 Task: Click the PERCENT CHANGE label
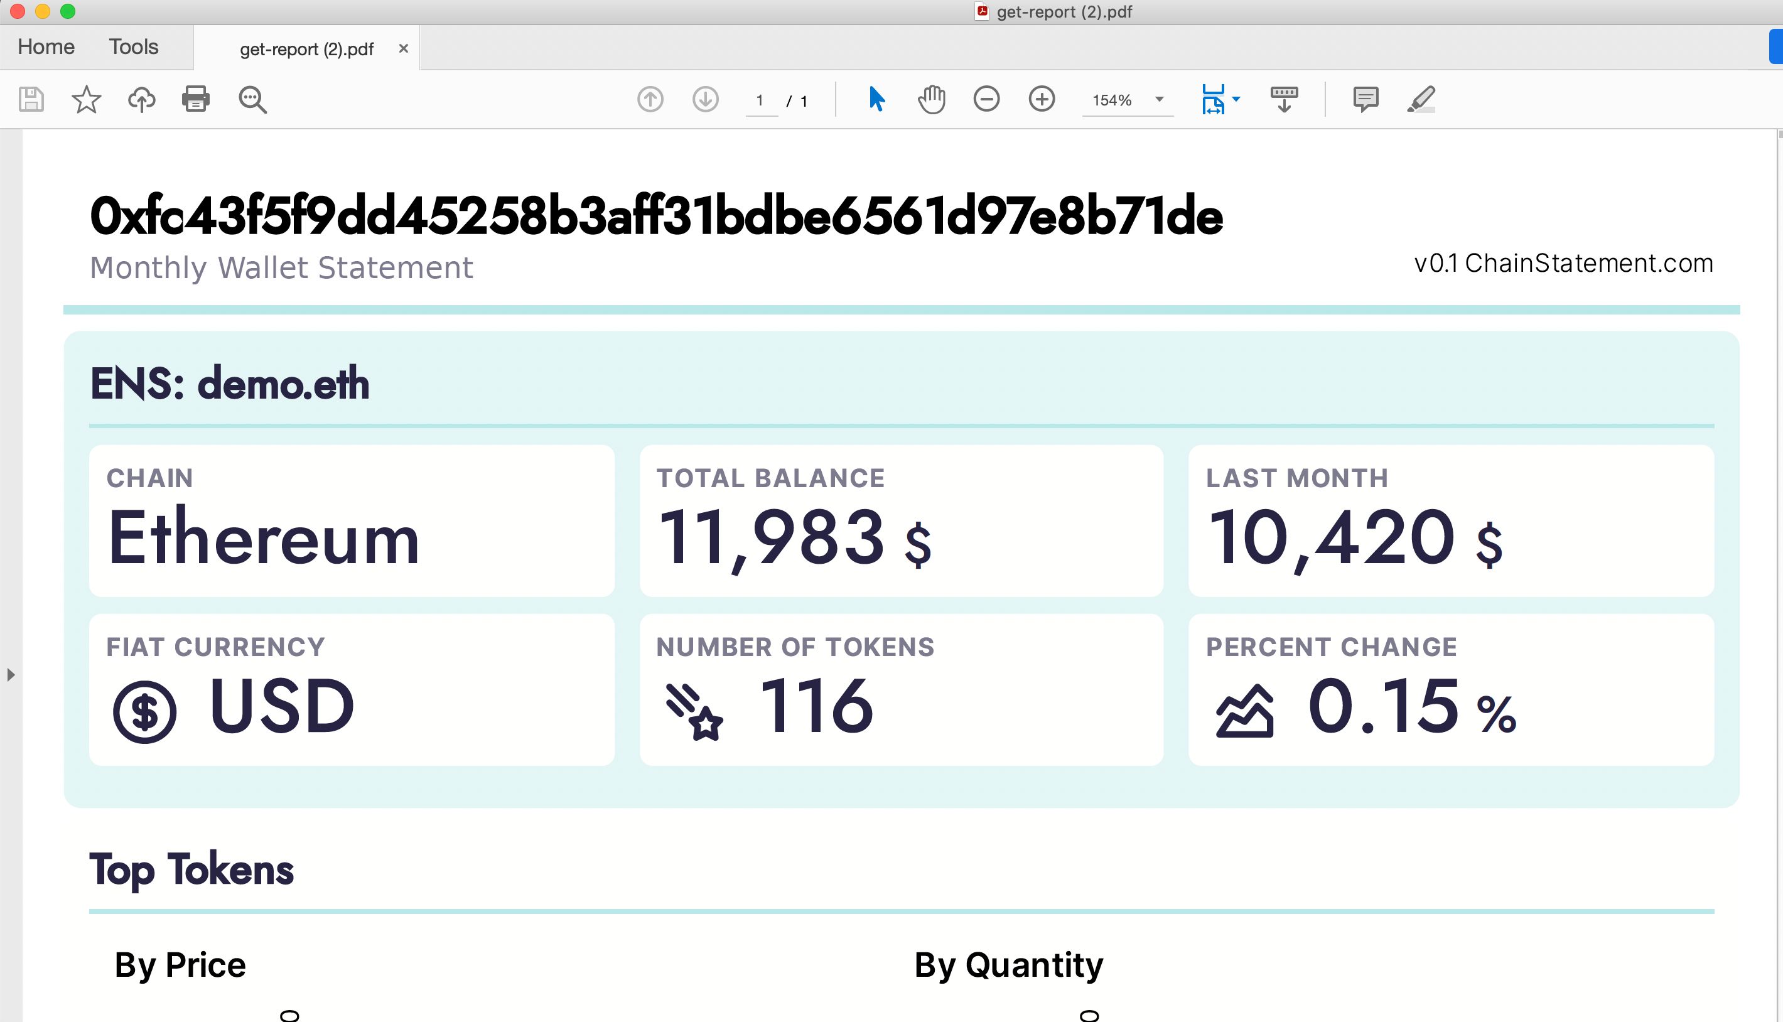pos(1332,647)
